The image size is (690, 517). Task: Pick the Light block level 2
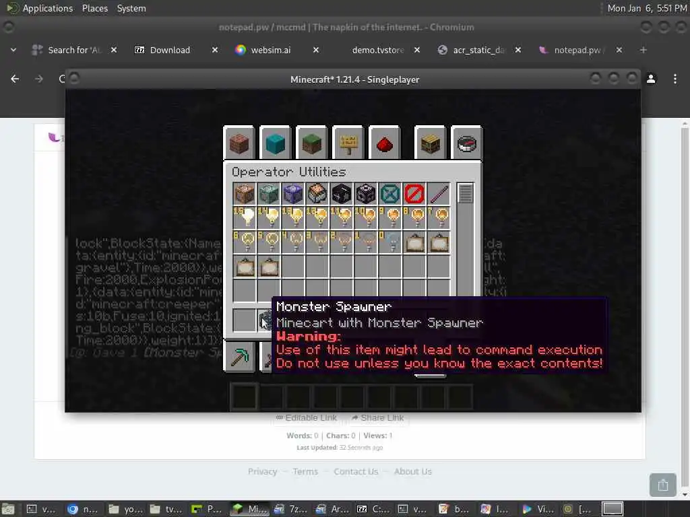pyautogui.click(x=342, y=242)
